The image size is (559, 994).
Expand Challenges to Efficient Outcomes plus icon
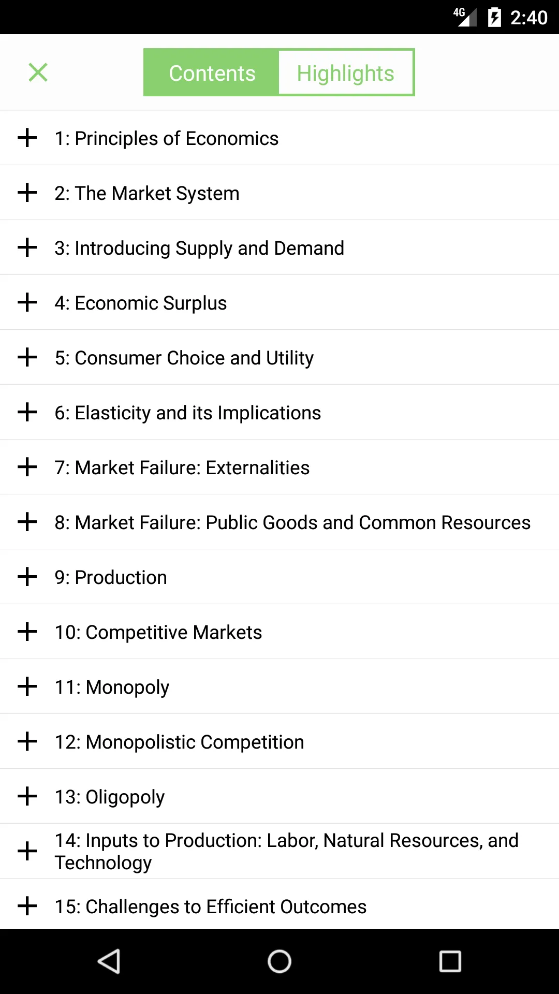click(27, 906)
